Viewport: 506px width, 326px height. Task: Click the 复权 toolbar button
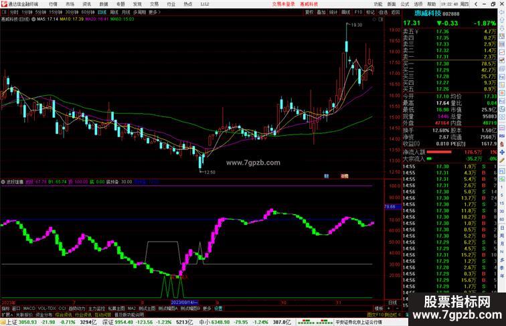click(x=309, y=12)
